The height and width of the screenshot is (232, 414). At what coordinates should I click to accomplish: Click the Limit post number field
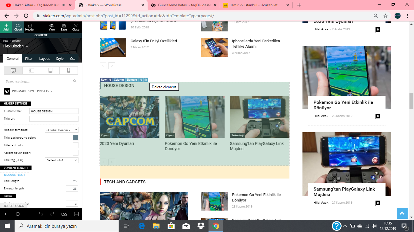(x=72, y=204)
